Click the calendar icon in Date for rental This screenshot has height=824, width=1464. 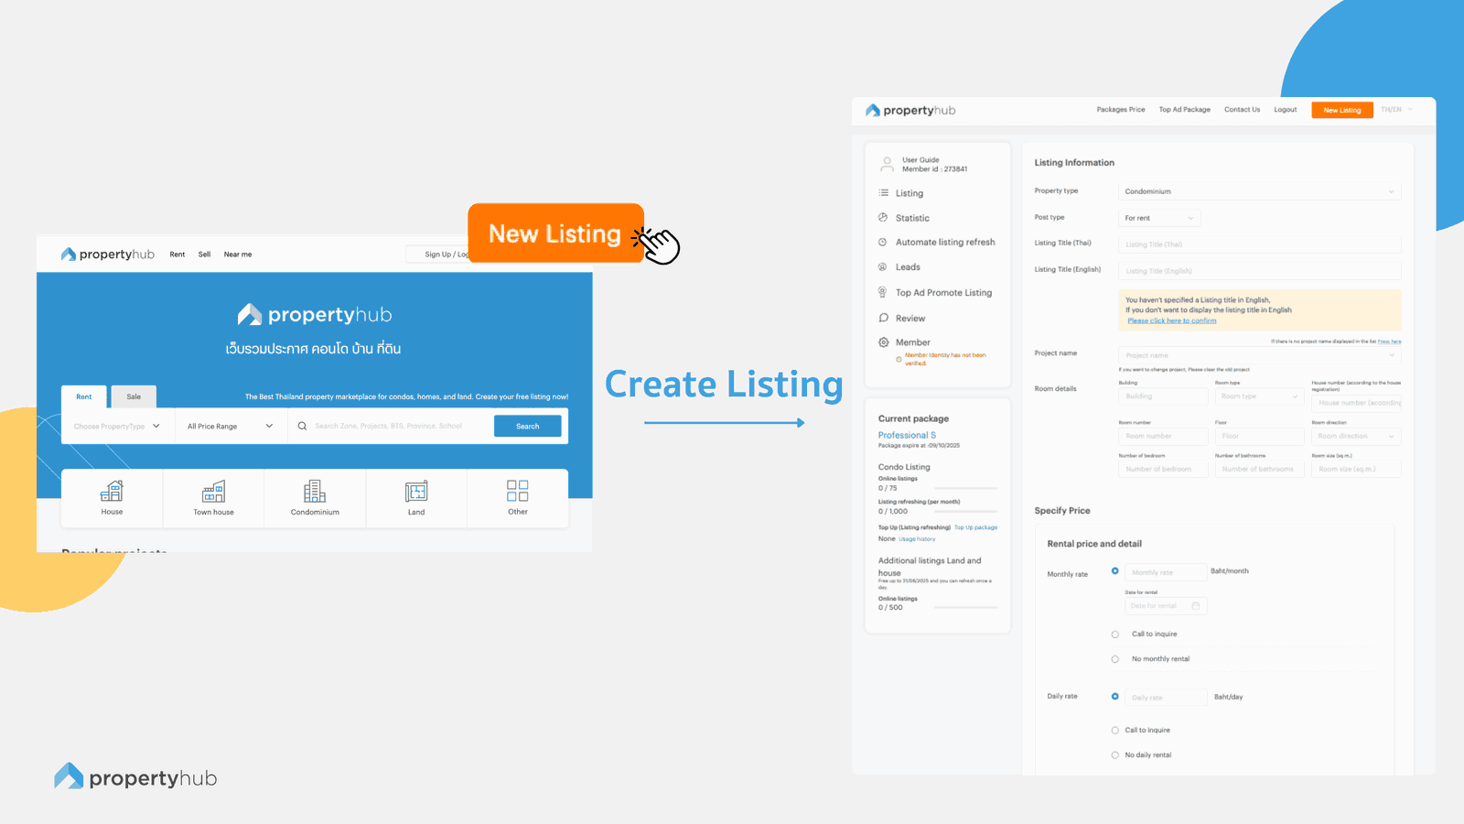1196,605
